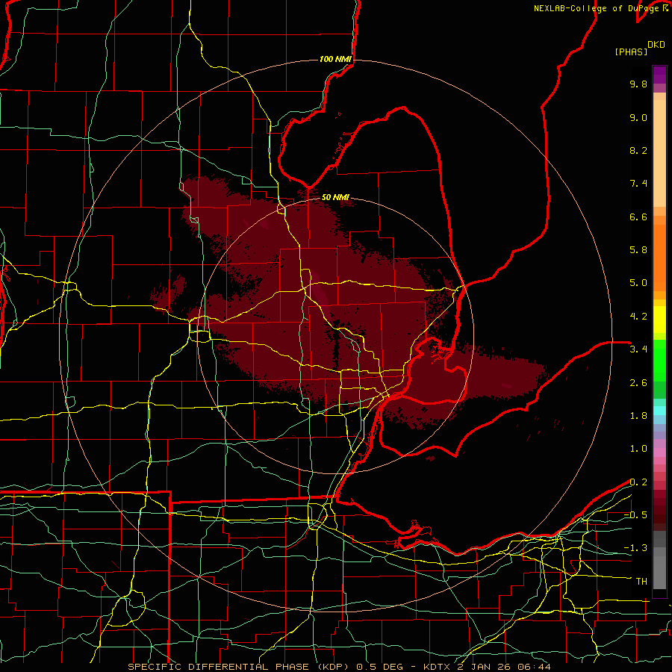Screen dimensions: 672x672
Task: Pick the bright green segment of the color scale
Action: [x=659, y=361]
